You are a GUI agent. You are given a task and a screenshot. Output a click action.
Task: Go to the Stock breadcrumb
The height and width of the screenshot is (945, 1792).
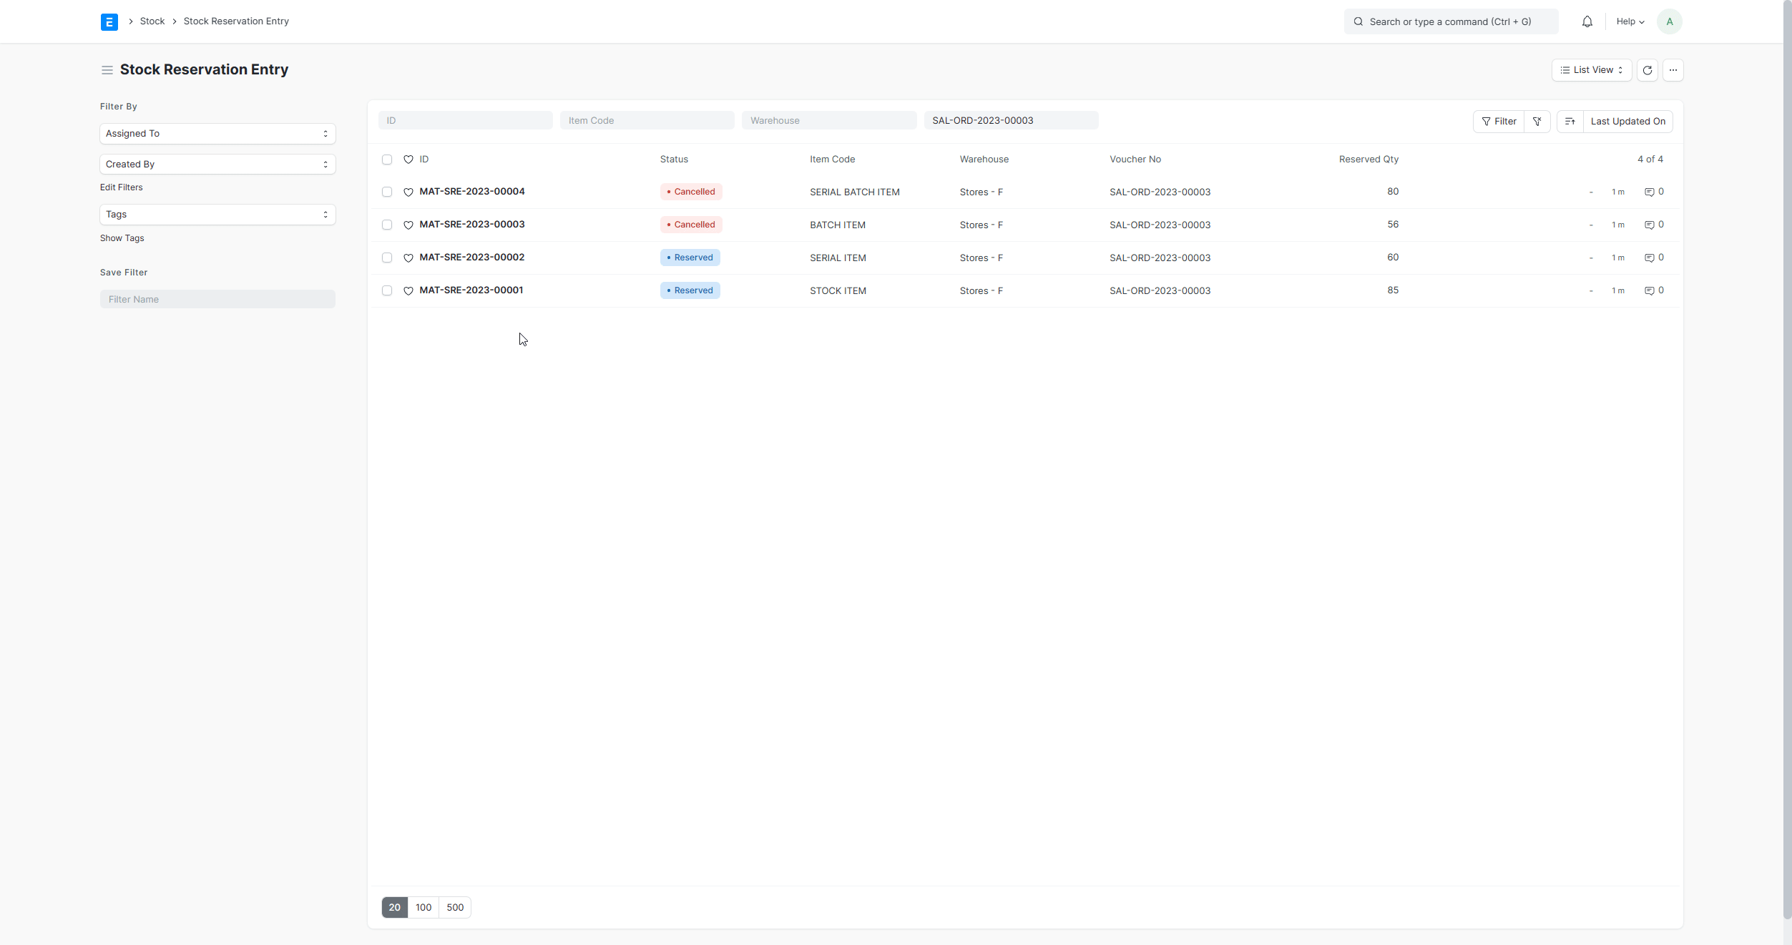pos(152,21)
